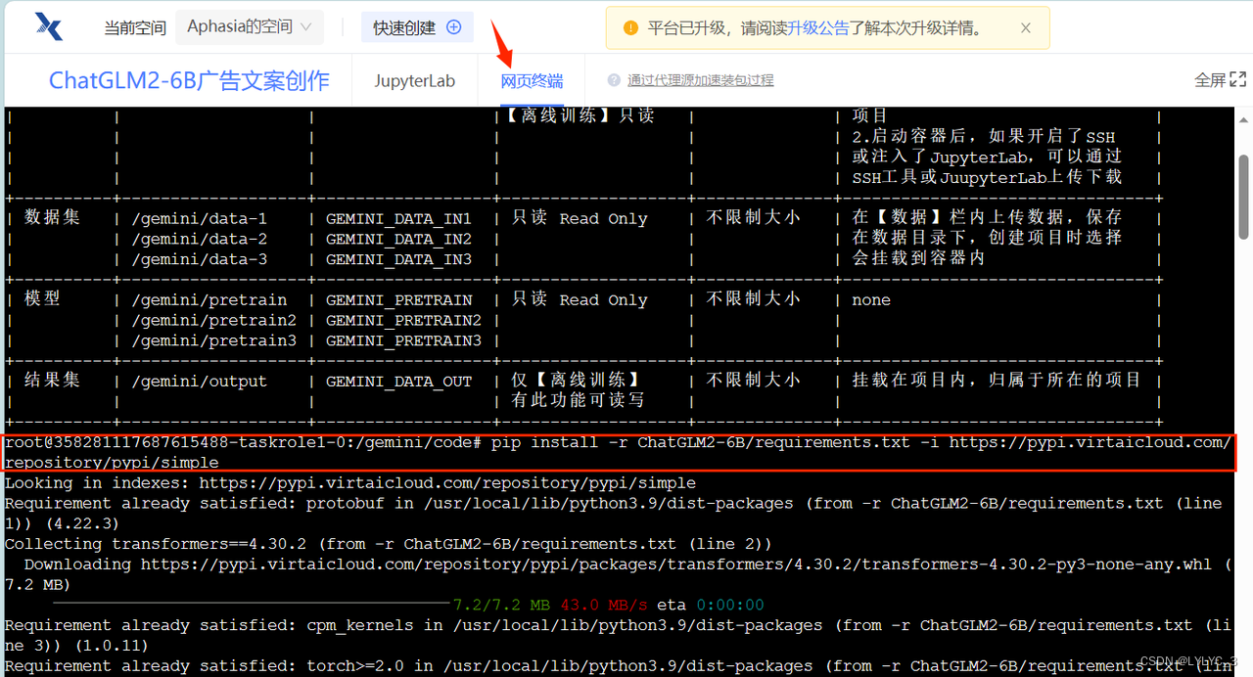Click the eta 0:00:00 text
This screenshot has height=677, width=1253.
point(709,606)
